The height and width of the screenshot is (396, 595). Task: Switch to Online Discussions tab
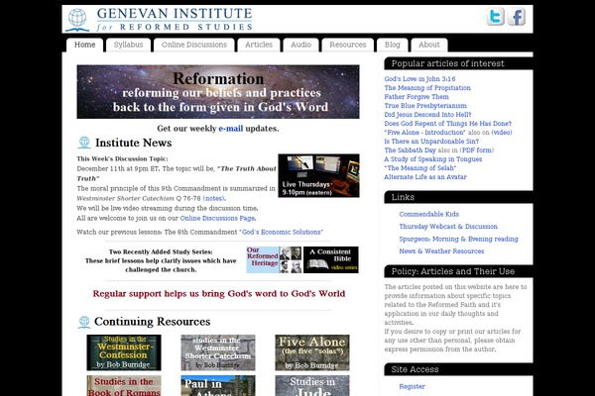[x=194, y=45]
